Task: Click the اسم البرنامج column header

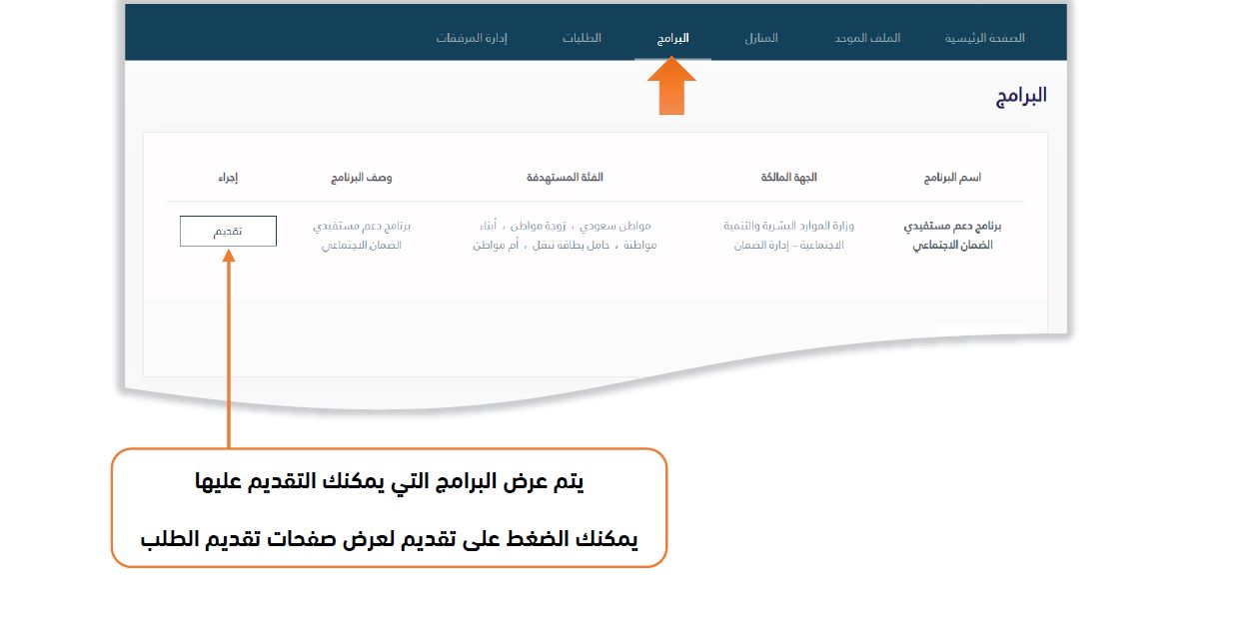Action: click(x=952, y=178)
